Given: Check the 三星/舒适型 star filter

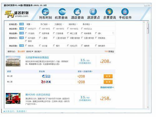Looking at the screenshot, I should coord(54,38).
